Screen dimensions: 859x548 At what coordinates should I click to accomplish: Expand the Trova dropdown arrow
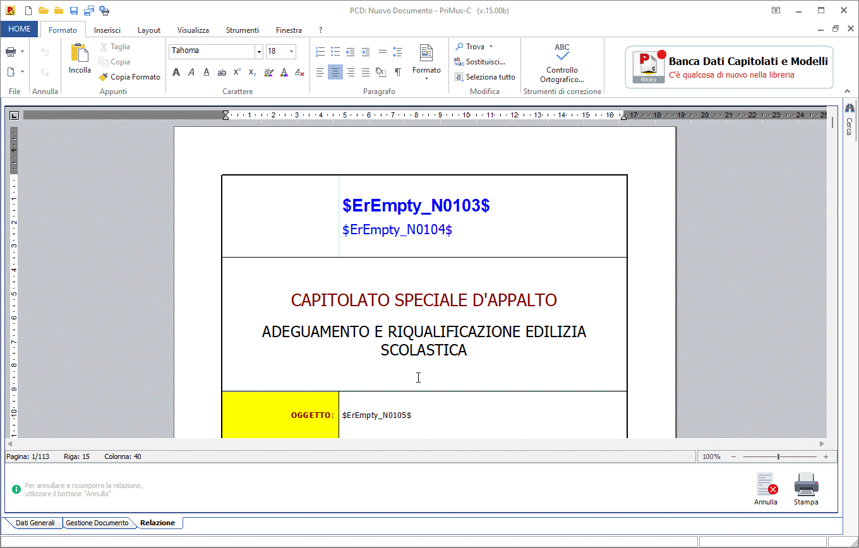coord(491,47)
